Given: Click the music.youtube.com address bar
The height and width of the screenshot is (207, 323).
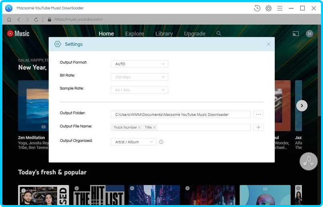Looking at the screenshot, I should [x=78, y=19].
